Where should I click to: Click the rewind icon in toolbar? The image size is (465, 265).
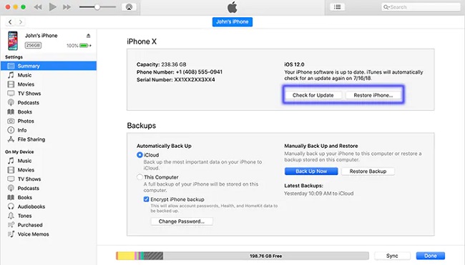38,7
